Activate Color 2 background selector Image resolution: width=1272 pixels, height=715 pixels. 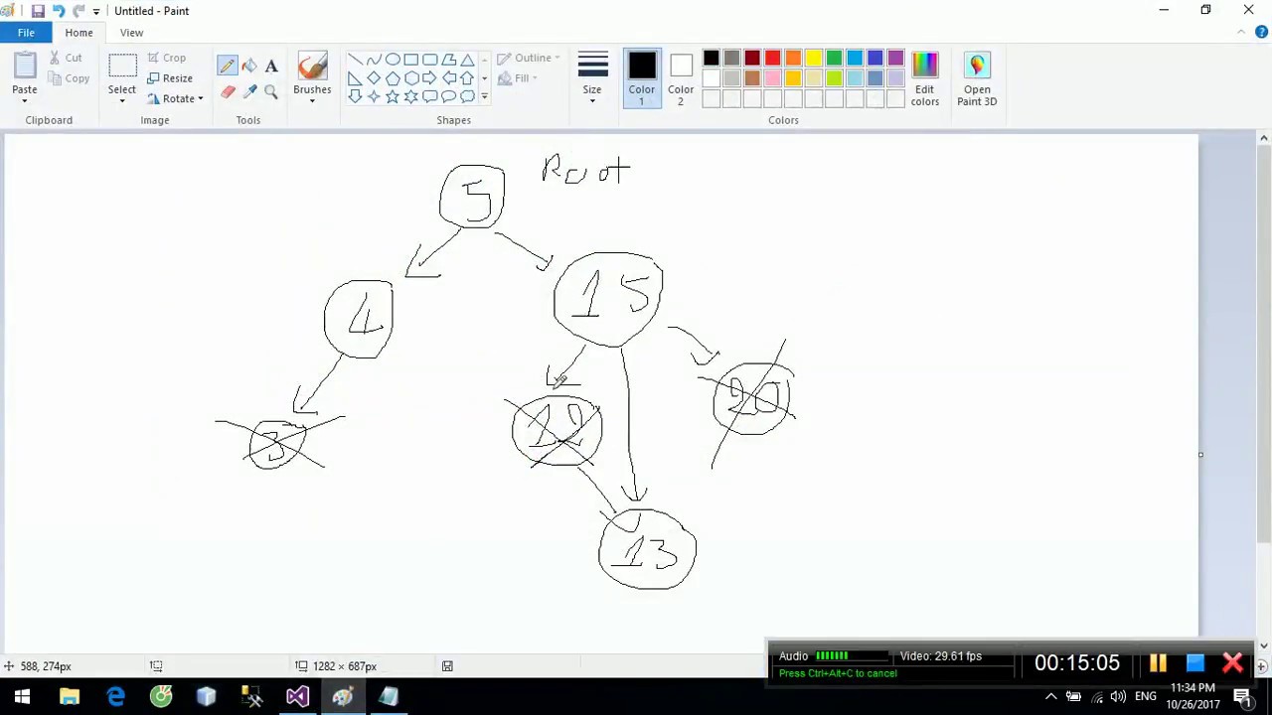(x=681, y=78)
